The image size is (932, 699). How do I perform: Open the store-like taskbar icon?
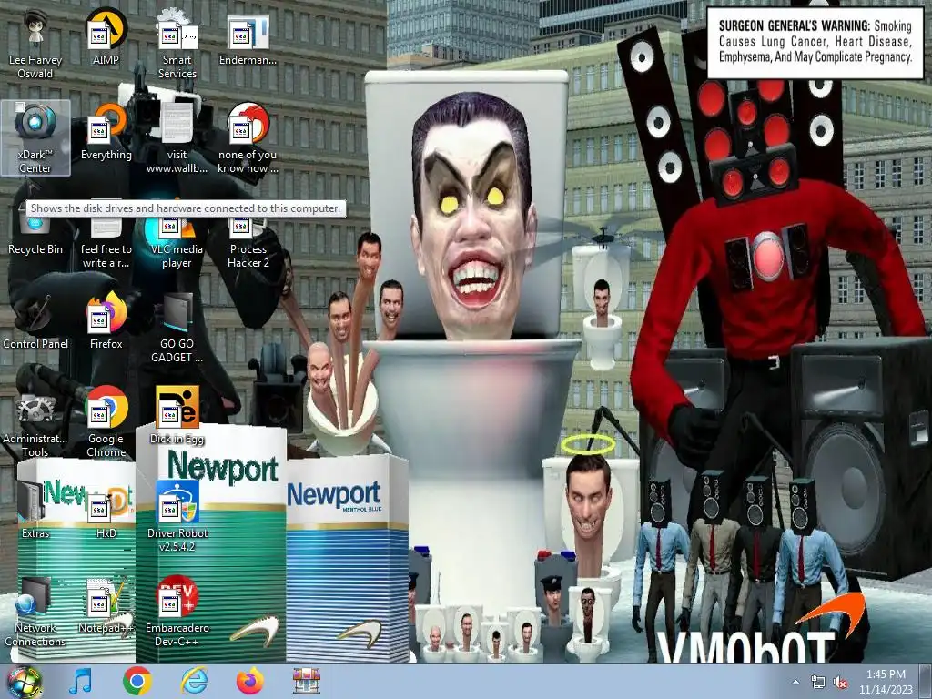pos(307,681)
